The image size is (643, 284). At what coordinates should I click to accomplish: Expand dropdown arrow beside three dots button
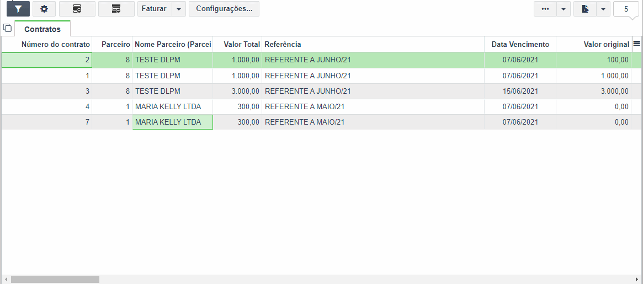pyautogui.click(x=564, y=9)
